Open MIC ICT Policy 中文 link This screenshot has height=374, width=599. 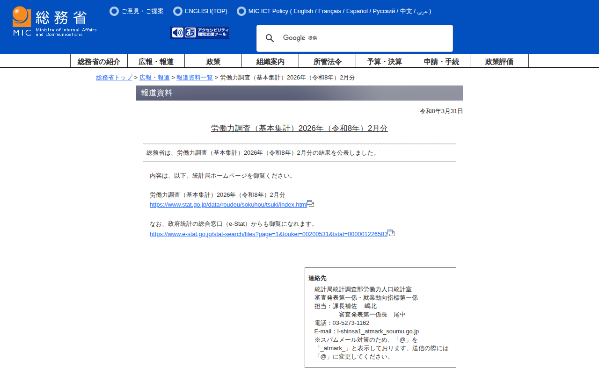point(406,11)
